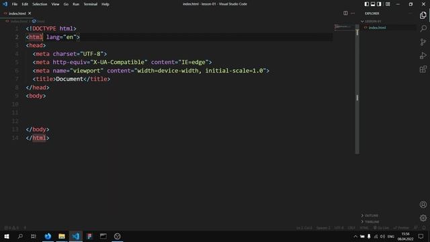Click Spaces indentation setting in status bar
Viewport: 430px width, 242px height.
[323, 228]
